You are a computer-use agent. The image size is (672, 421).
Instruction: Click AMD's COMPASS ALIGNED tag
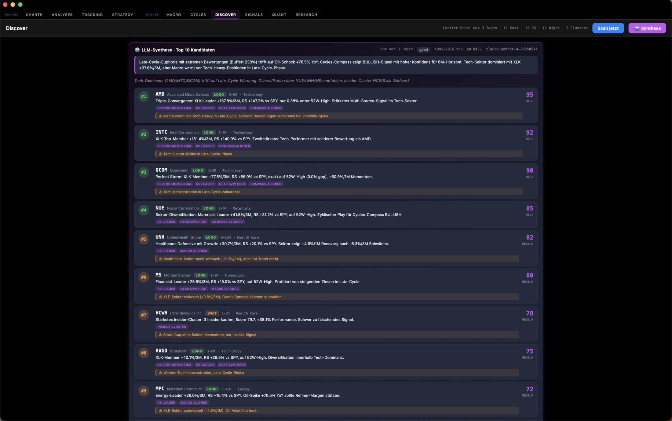(x=266, y=108)
